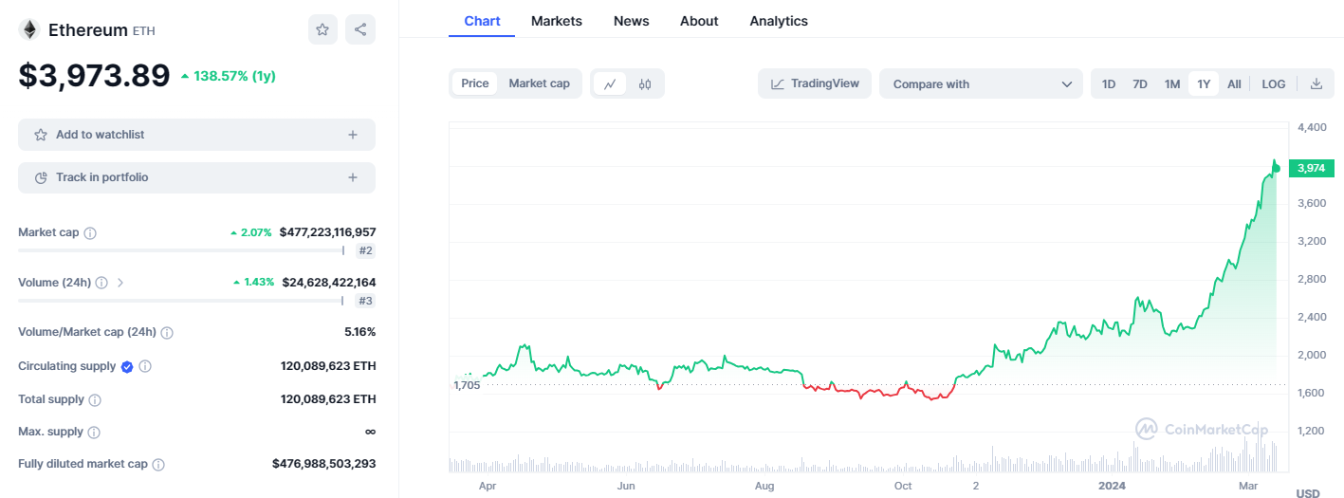Click the Aug axis label
This screenshot has width=1344, height=498.
[764, 486]
